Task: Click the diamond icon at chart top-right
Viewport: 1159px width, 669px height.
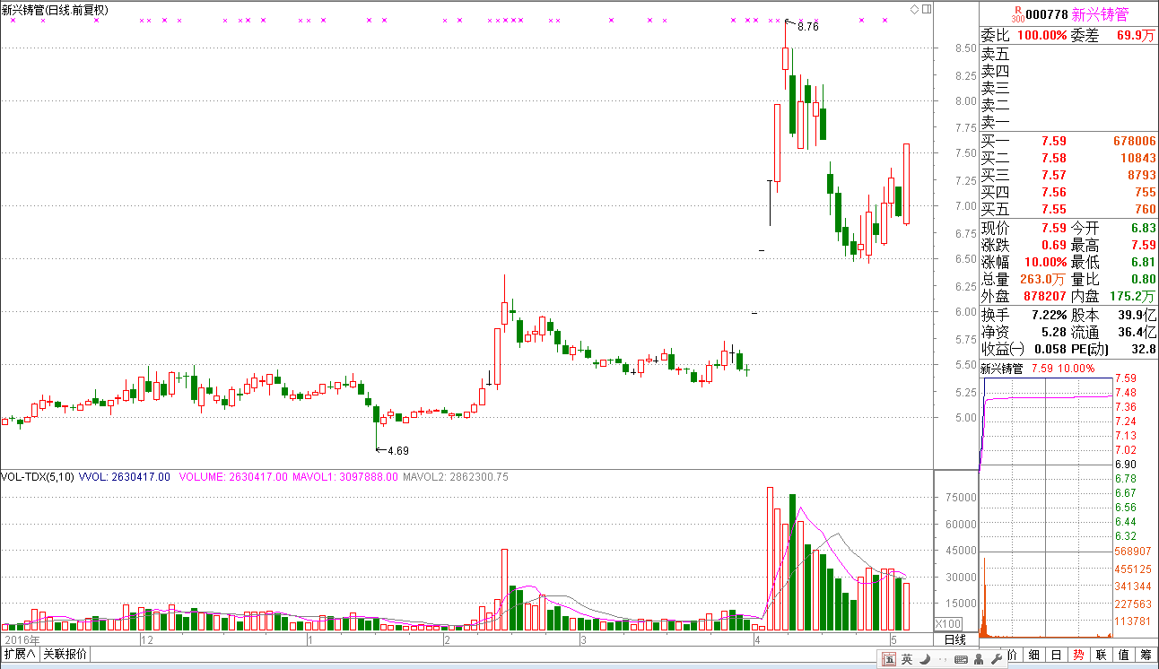Action: coord(914,9)
